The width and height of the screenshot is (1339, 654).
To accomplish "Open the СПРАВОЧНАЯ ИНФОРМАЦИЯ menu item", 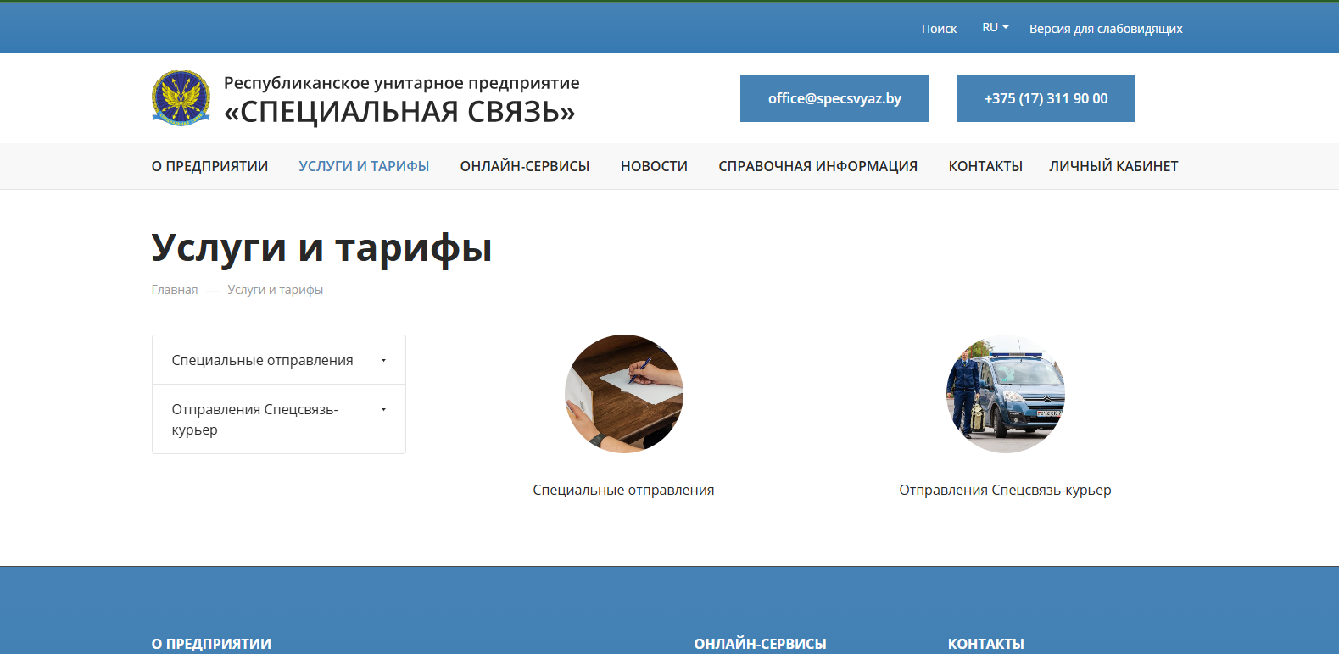I will click(817, 166).
